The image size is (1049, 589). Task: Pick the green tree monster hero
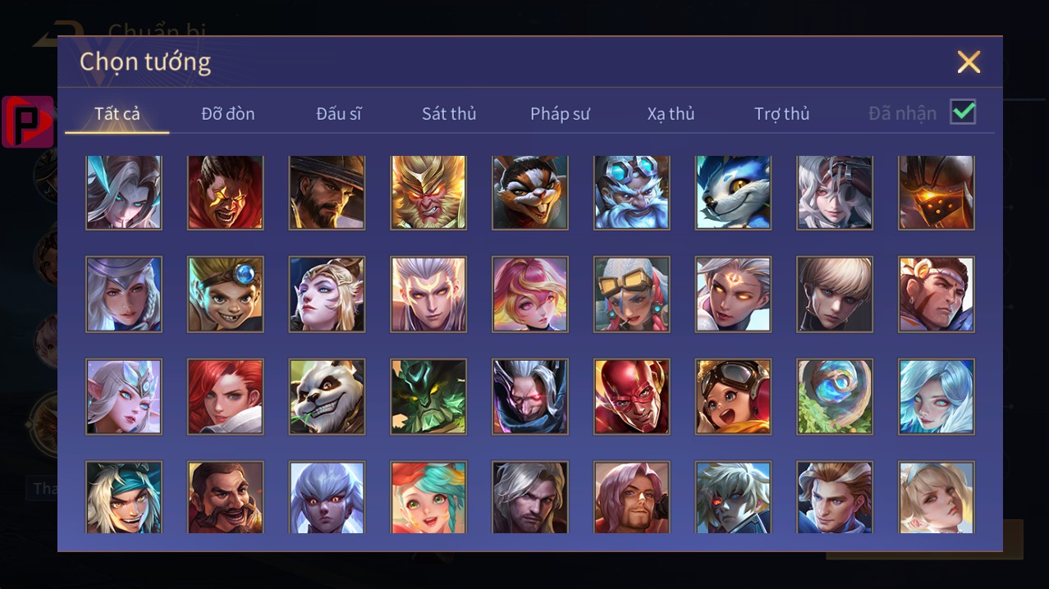(428, 396)
